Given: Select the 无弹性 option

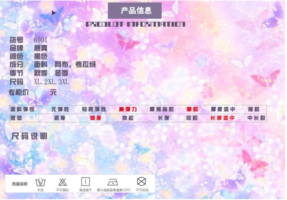Looking at the screenshot, I should click(60, 110).
